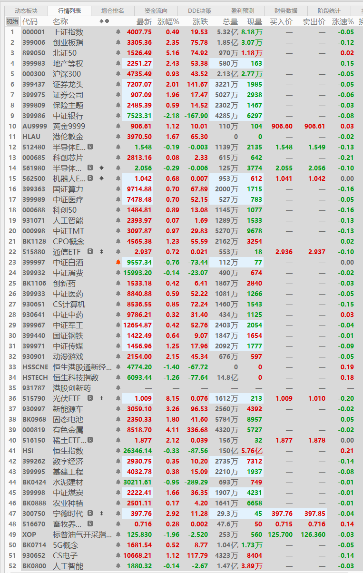Viewport: 363px width, 573px height.
Task: Click the star marker beside 机器人E… row
Action: click(101, 178)
